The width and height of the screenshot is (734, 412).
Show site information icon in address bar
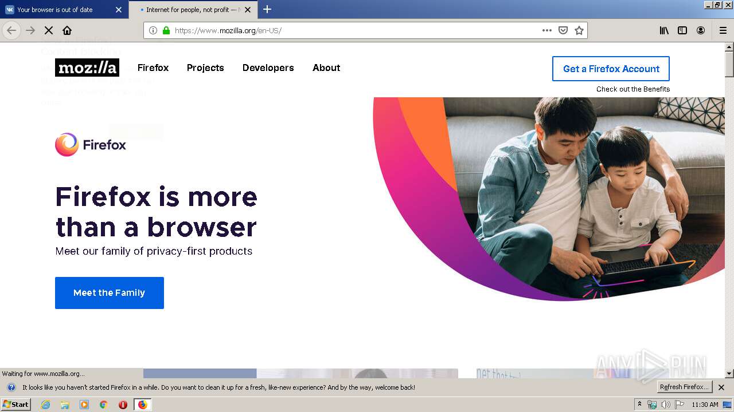click(153, 30)
